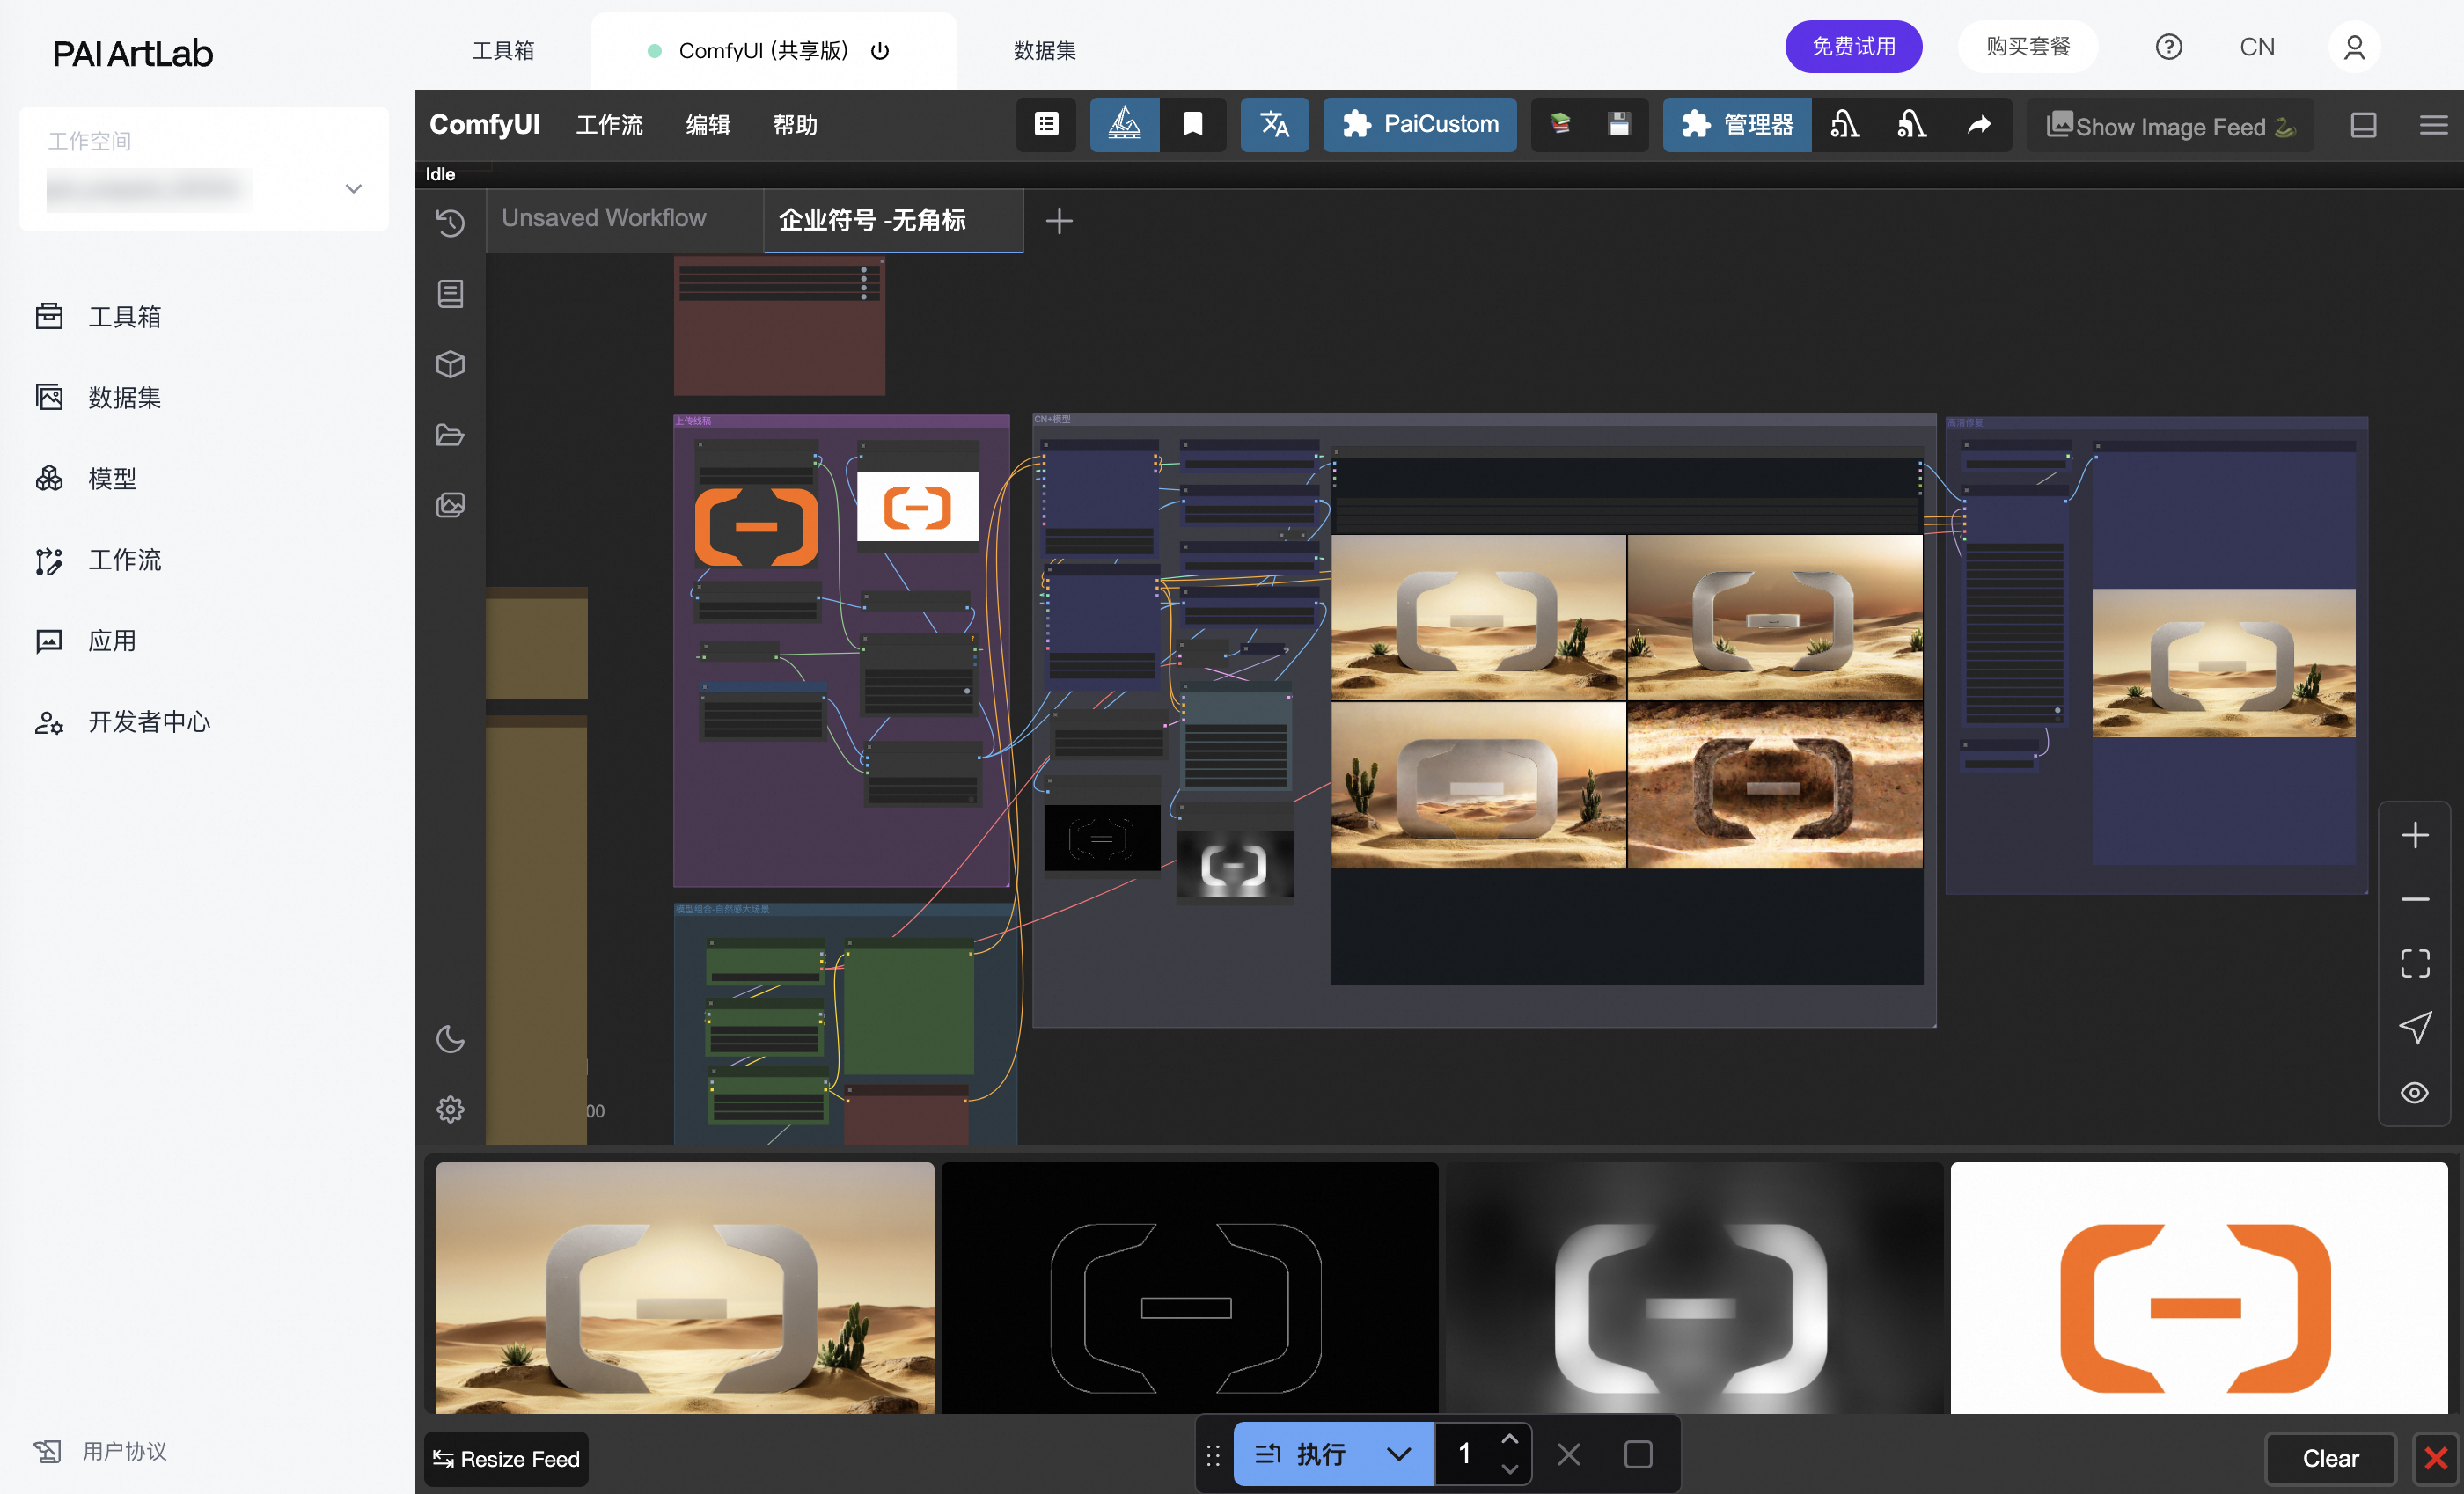Viewport: 2464px width, 1494px height.
Task: Expand the workspace dropdown selector
Action: click(353, 188)
